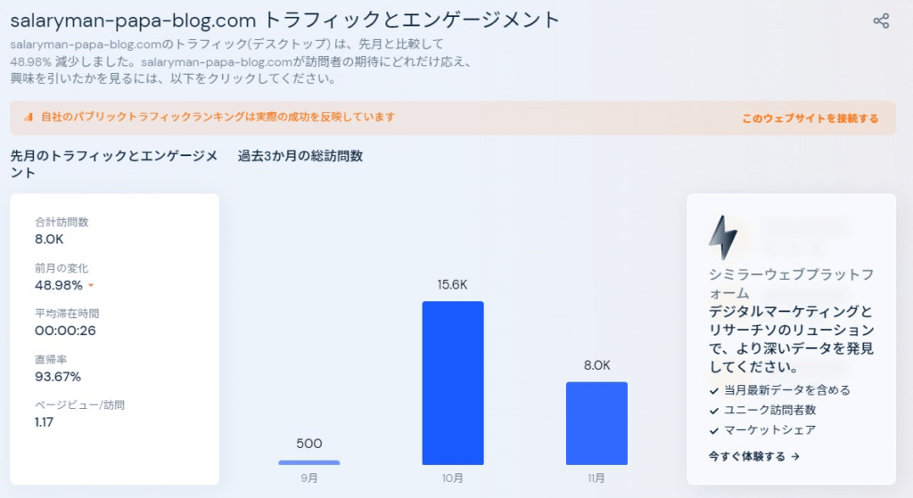The width and height of the screenshot is (913, 498).
Task: Click the lightning bolt icon in promo card
Action: coord(722,237)
